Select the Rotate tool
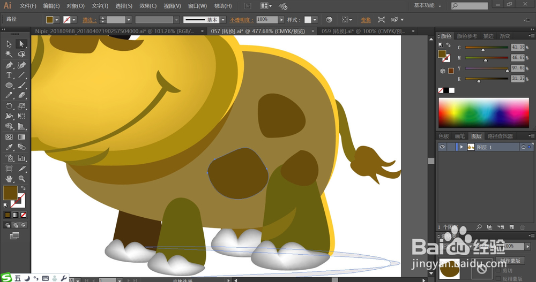 tap(9, 106)
